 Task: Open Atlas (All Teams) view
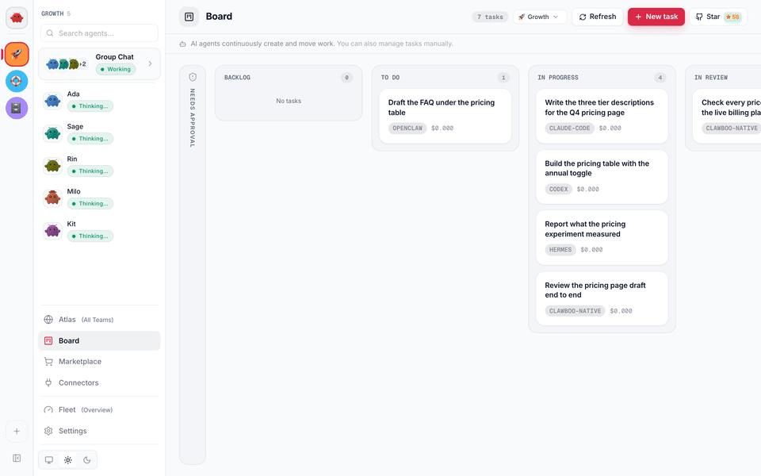coord(99,320)
